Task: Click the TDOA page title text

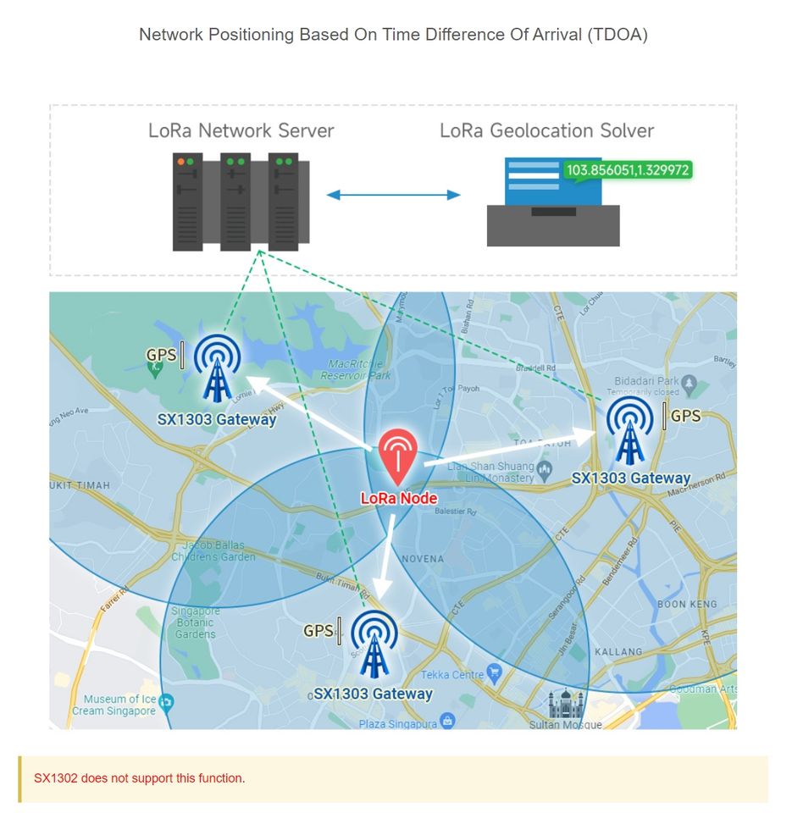Action: click(x=394, y=35)
